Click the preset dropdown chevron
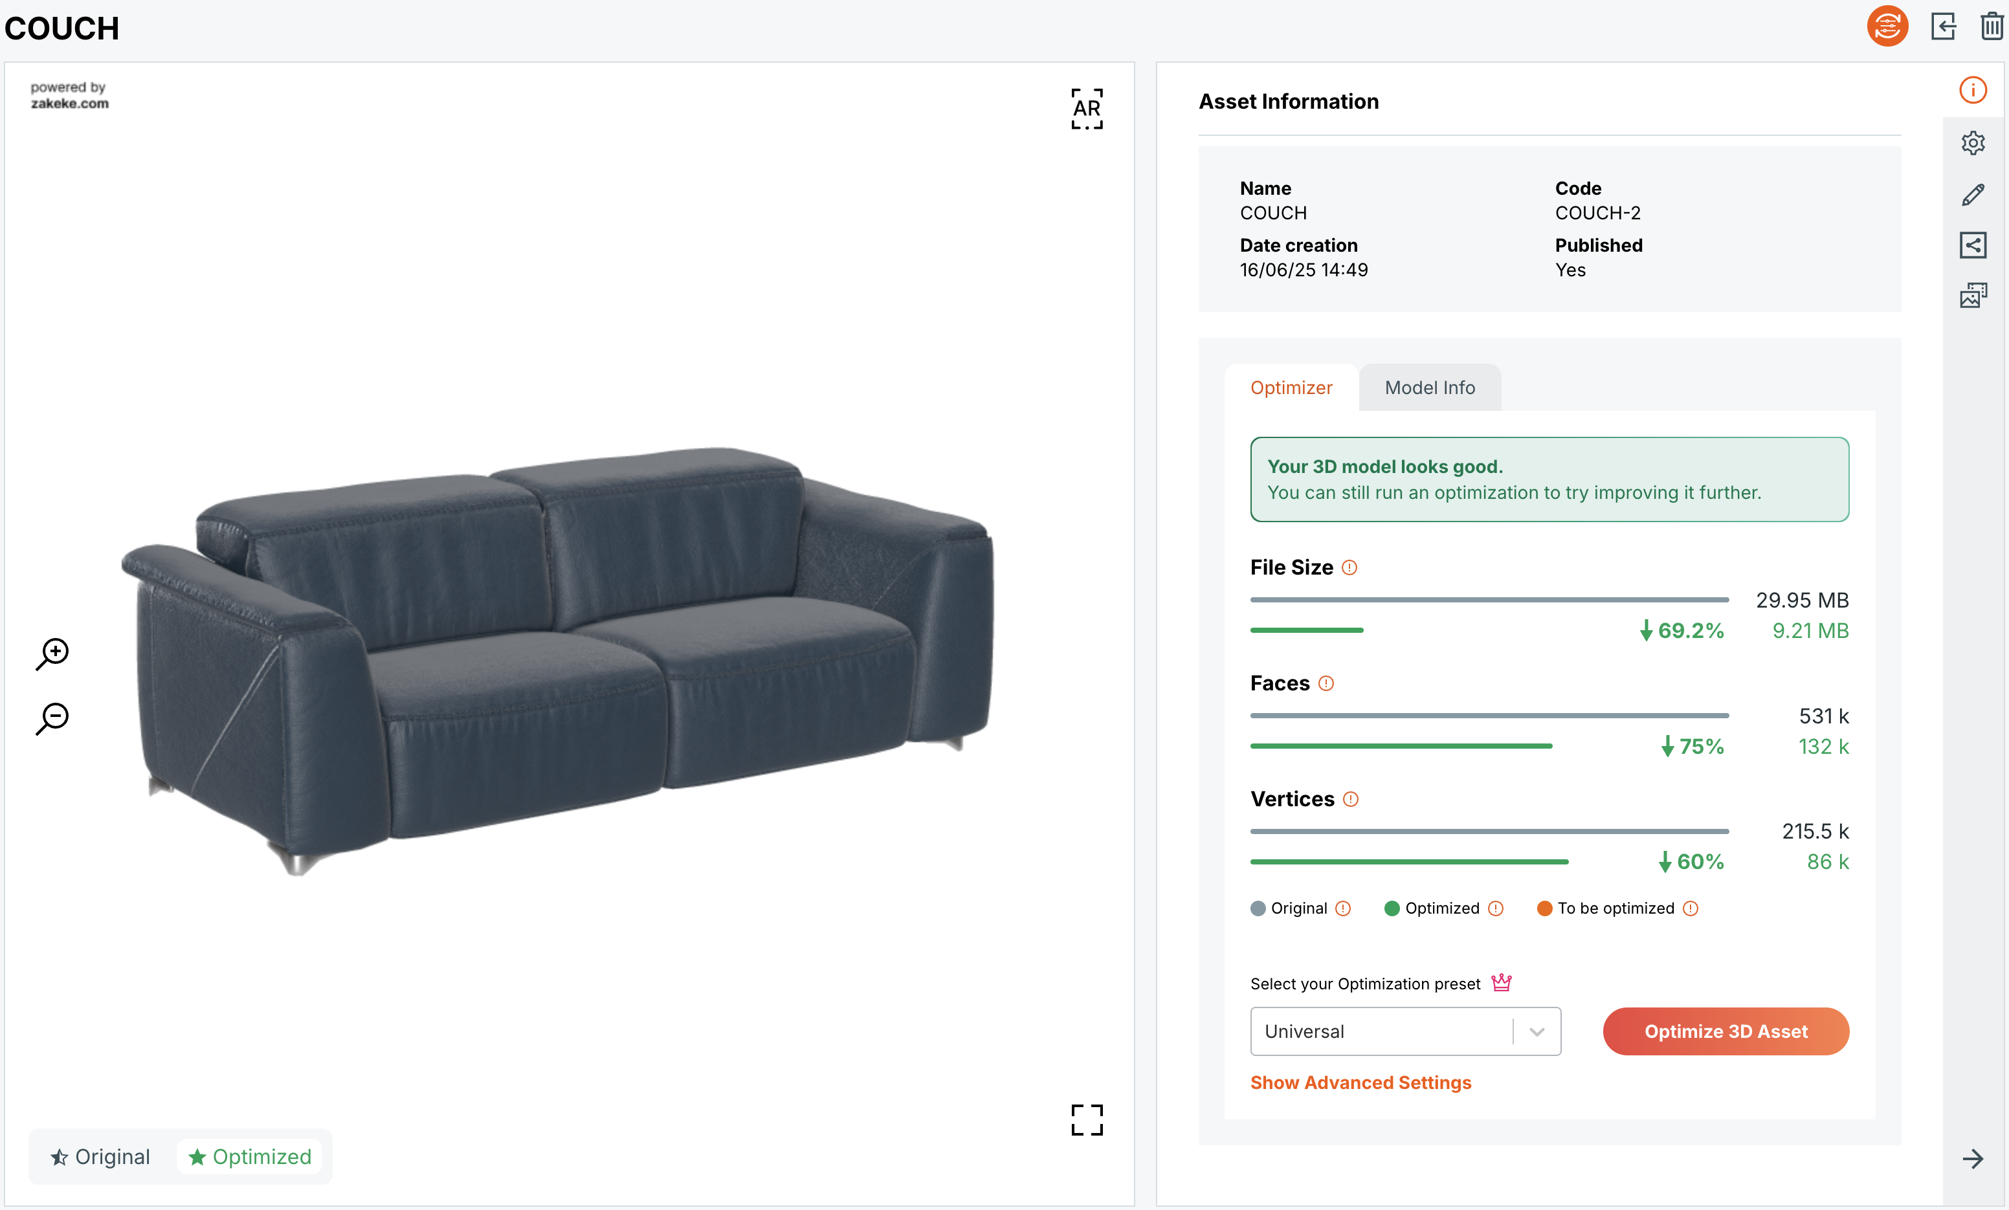This screenshot has width=2009, height=1210. click(1537, 1031)
